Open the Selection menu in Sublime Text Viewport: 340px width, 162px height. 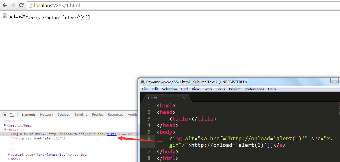tap(169, 89)
